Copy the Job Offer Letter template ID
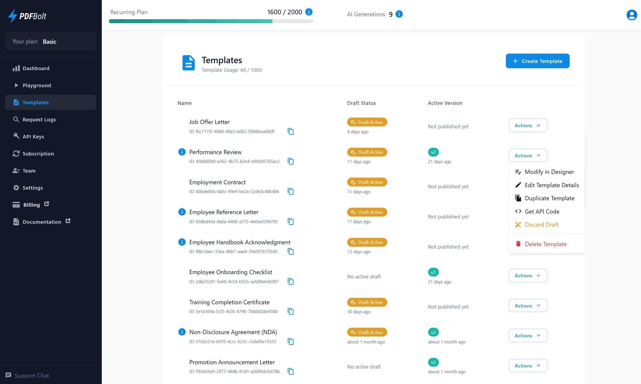Screen dimensions: 641x384 pos(291,131)
